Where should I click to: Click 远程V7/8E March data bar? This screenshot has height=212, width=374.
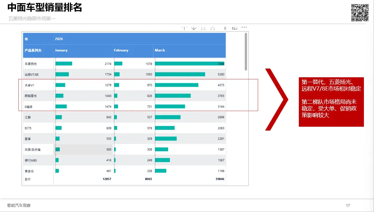[x=180, y=74]
